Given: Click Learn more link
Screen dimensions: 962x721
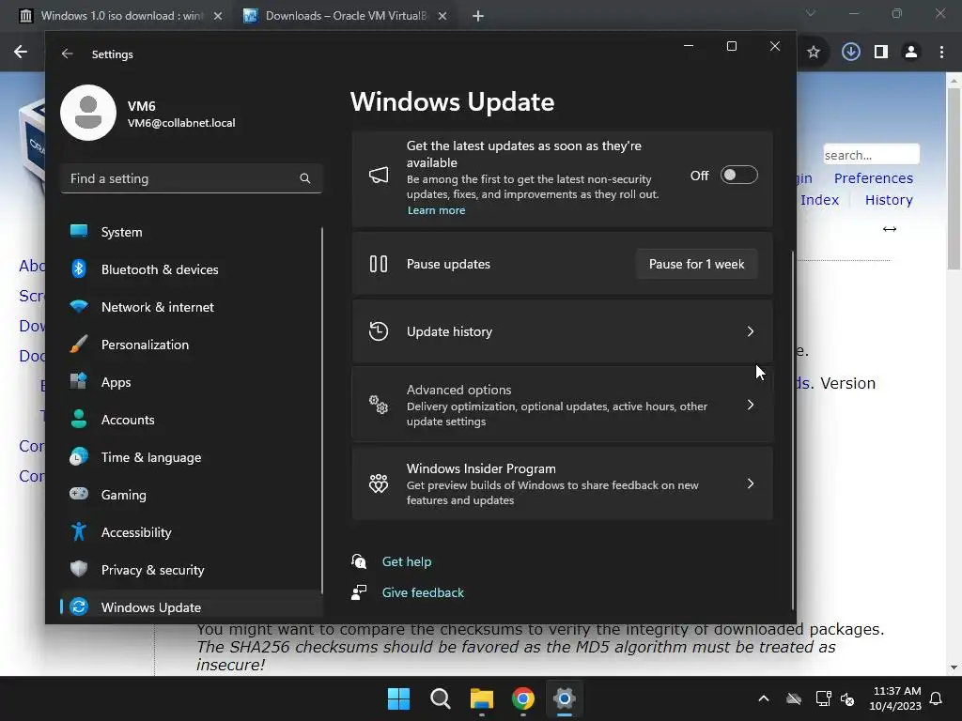Looking at the screenshot, I should (436, 210).
